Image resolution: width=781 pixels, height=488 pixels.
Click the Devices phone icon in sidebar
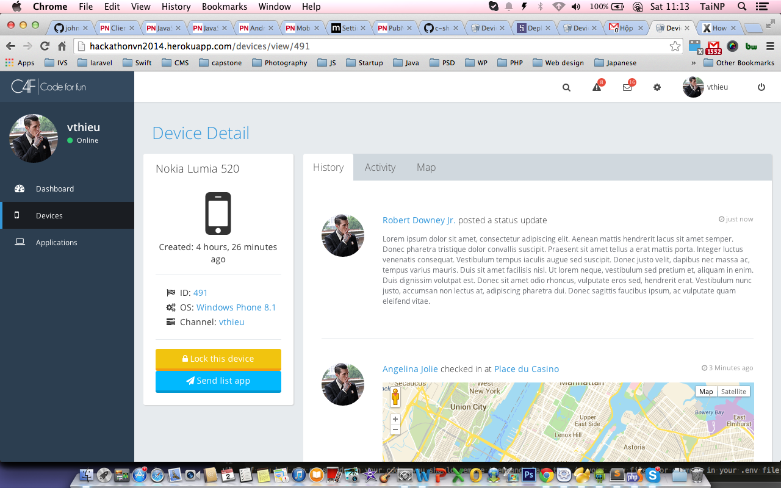[17, 215]
